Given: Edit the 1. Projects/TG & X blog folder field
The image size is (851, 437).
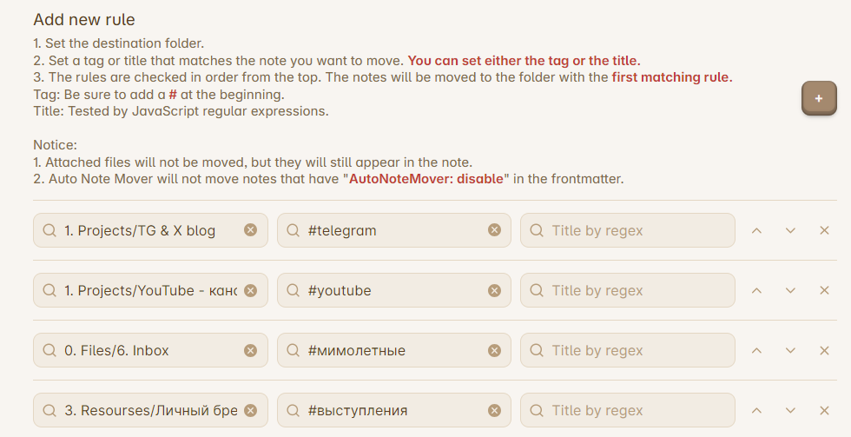Looking at the screenshot, I should 150,230.
